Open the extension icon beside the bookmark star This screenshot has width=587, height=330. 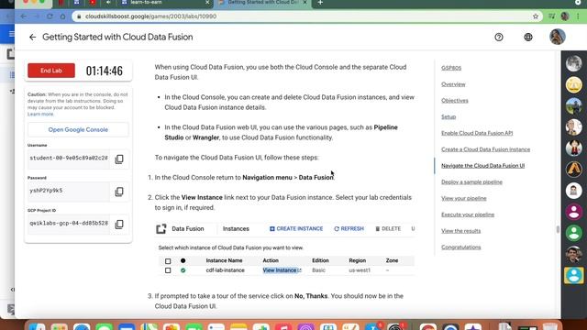point(551,16)
